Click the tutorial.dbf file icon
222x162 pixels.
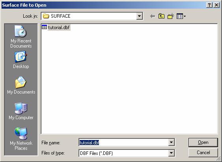click(44, 27)
